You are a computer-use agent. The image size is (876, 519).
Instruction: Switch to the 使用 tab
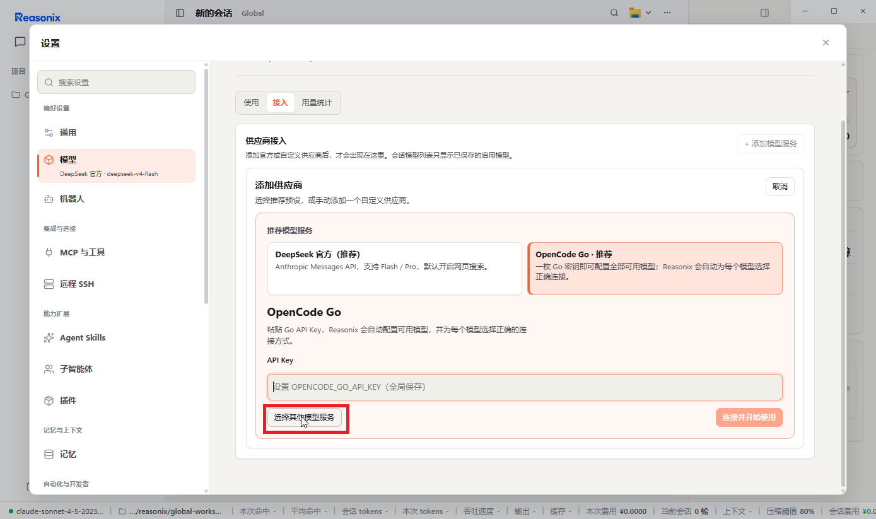pos(251,103)
